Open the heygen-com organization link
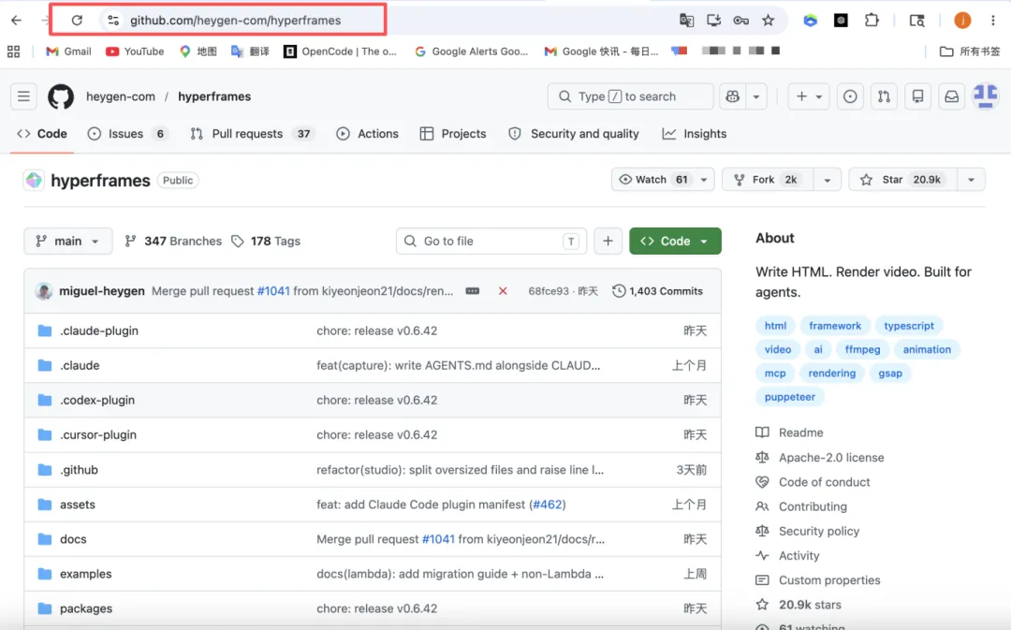The height and width of the screenshot is (630, 1011). click(x=121, y=96)
